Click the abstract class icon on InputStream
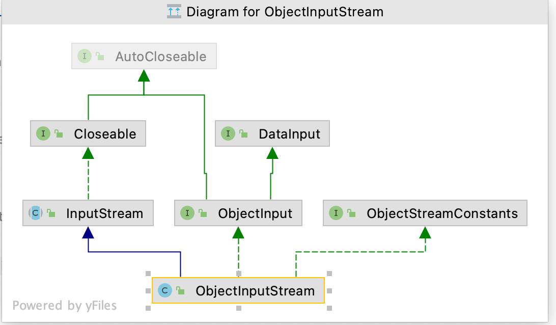The height and width of the screenshot is (325, 556). [35, 213]
